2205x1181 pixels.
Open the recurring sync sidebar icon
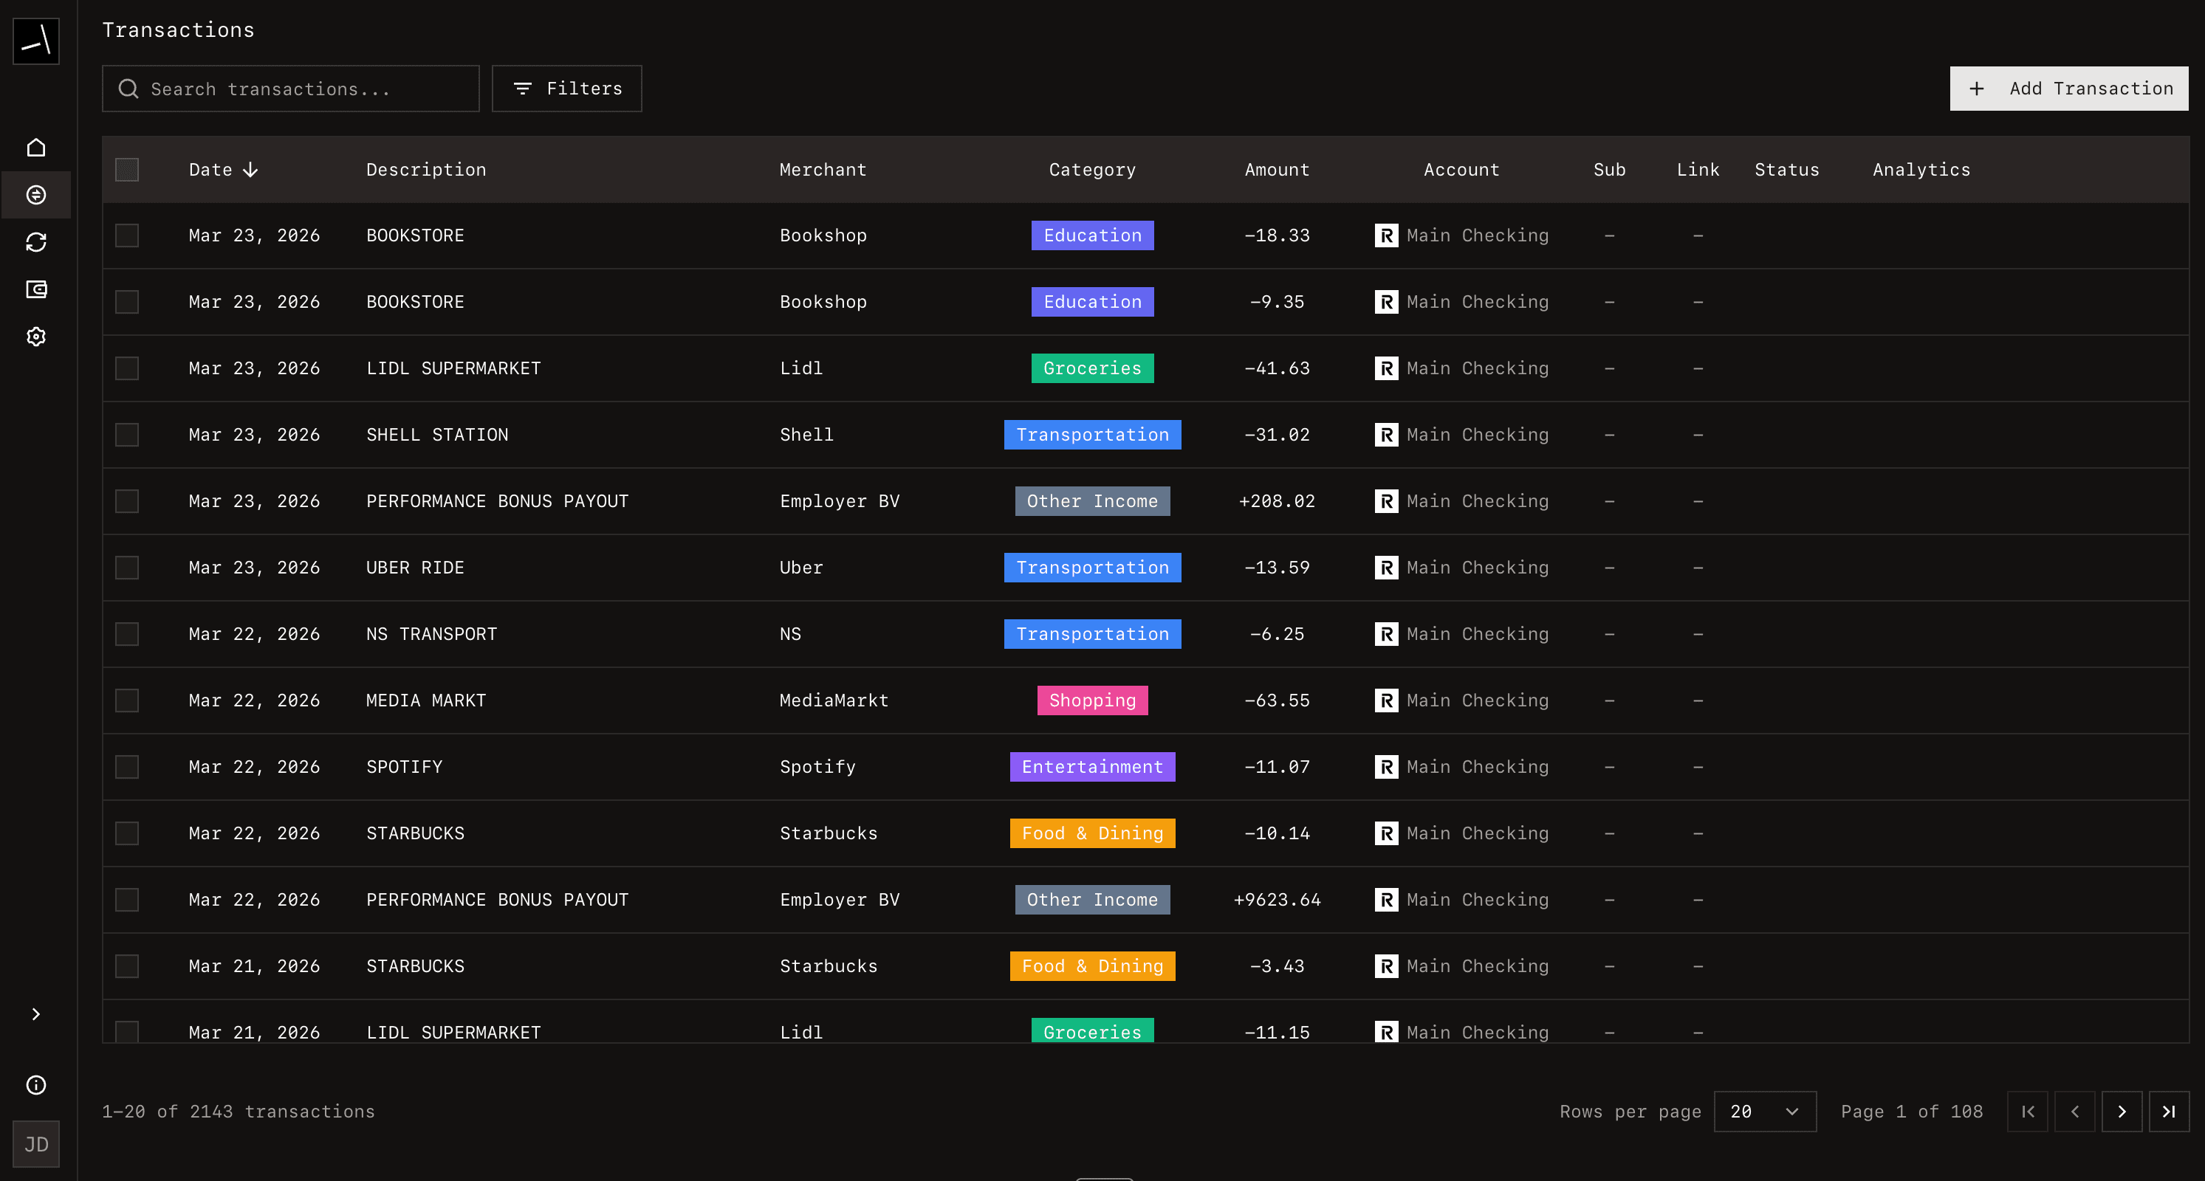click(x=36, y=242)
